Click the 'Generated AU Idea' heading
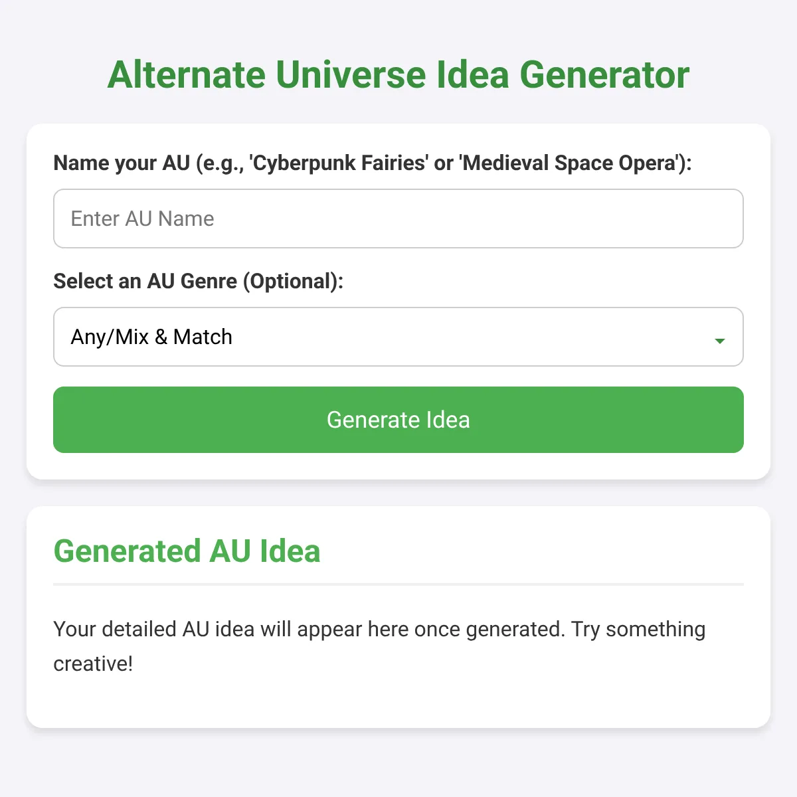Image resolution: width=797 pixels, height=797 pixels. point(187,551)
